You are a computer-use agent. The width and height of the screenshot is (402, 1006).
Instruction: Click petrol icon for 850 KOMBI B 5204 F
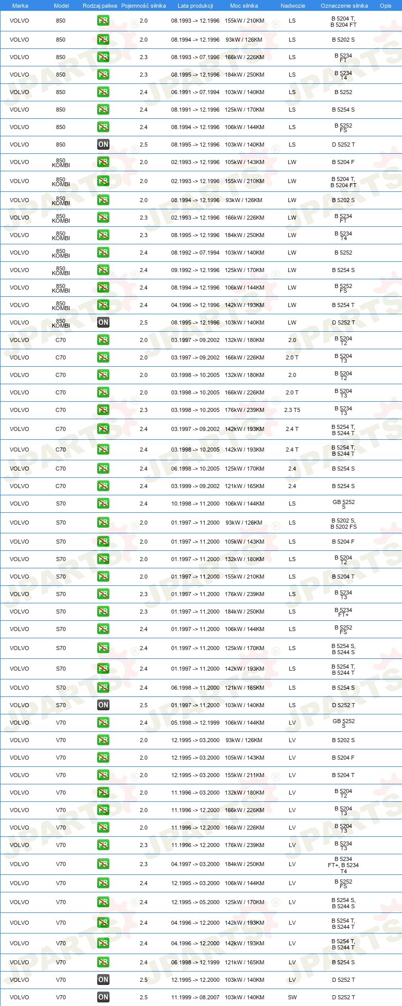point(103,162)
